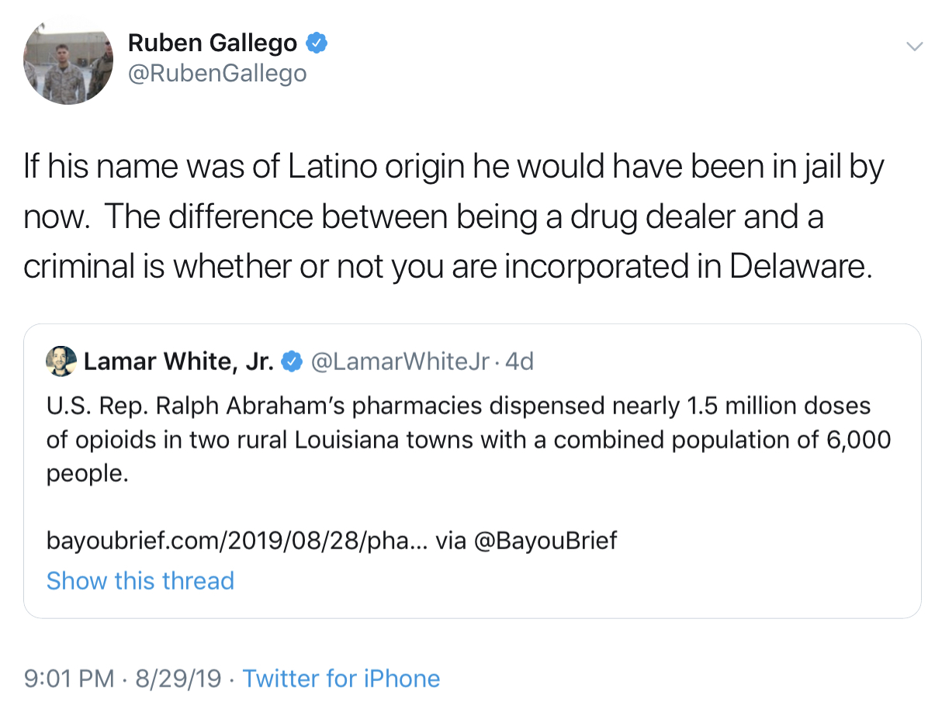Click the Ruben Gallego display name
Image resolution: width=928 pixels, height=702 pixels.
(x=212, y=43)
